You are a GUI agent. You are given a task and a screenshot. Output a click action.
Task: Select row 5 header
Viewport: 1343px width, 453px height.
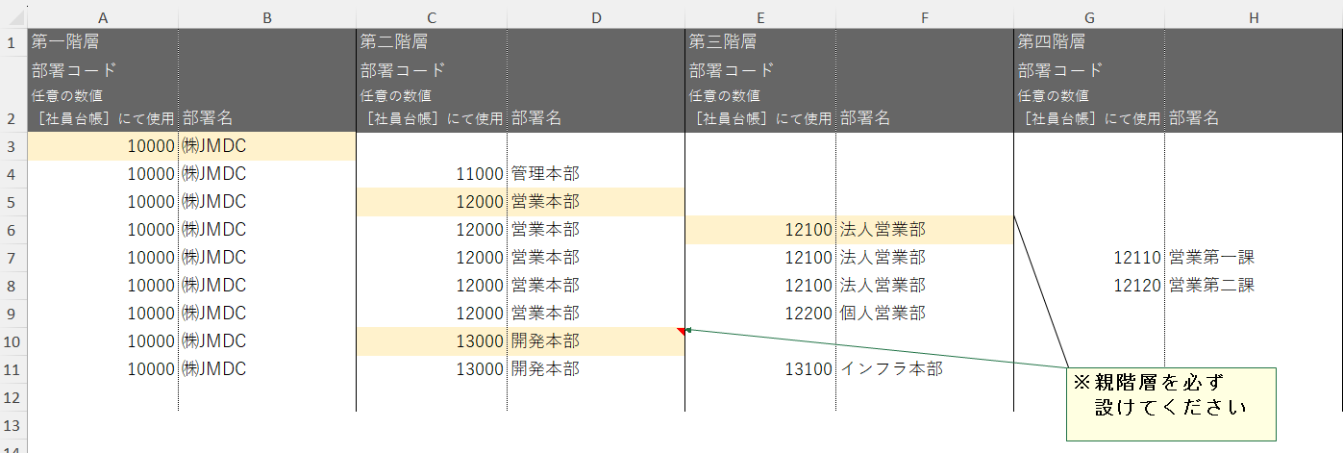[13, 202]
